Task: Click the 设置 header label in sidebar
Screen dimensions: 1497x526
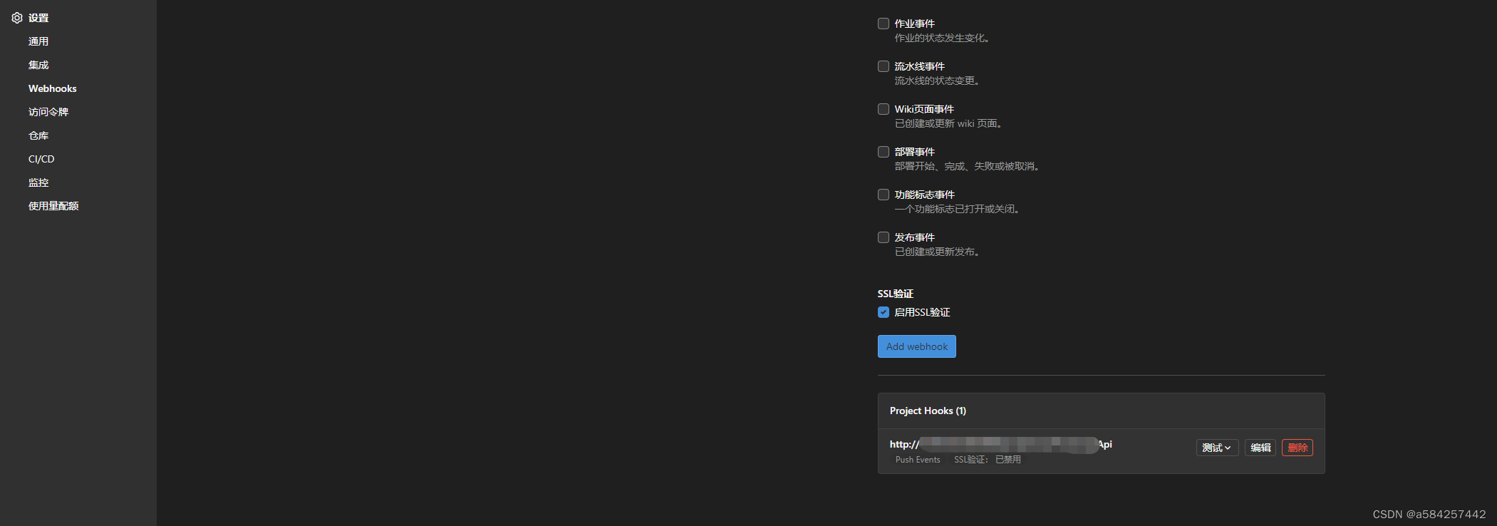Action: 38,18
